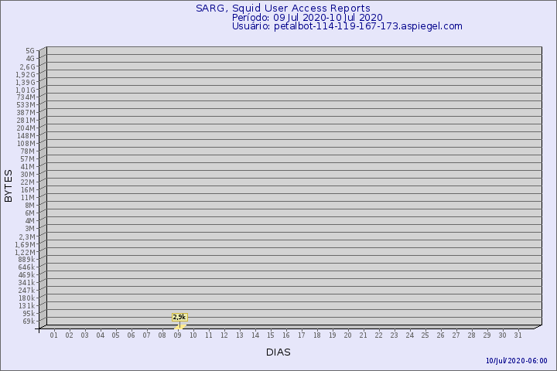
Task: Click day 15 on the x-axis
Action: click(271, 335)
